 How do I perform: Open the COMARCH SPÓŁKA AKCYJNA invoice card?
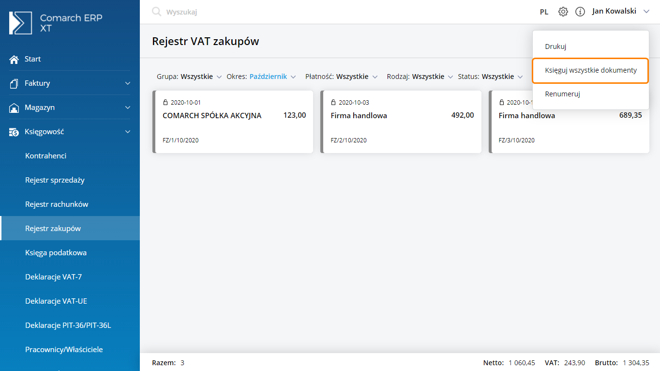pos(233,122)
